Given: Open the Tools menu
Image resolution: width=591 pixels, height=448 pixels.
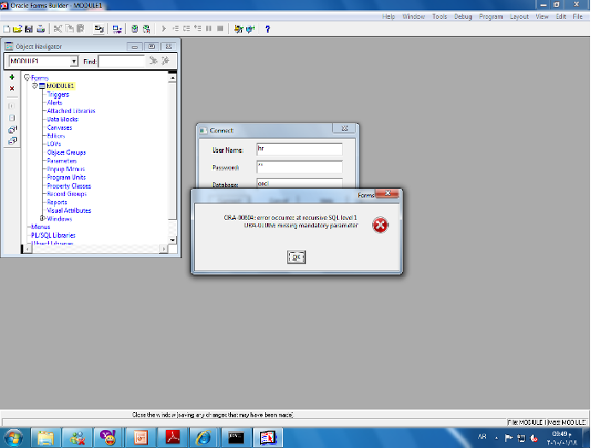Looking at the screenshot, I should coord(440,16).
